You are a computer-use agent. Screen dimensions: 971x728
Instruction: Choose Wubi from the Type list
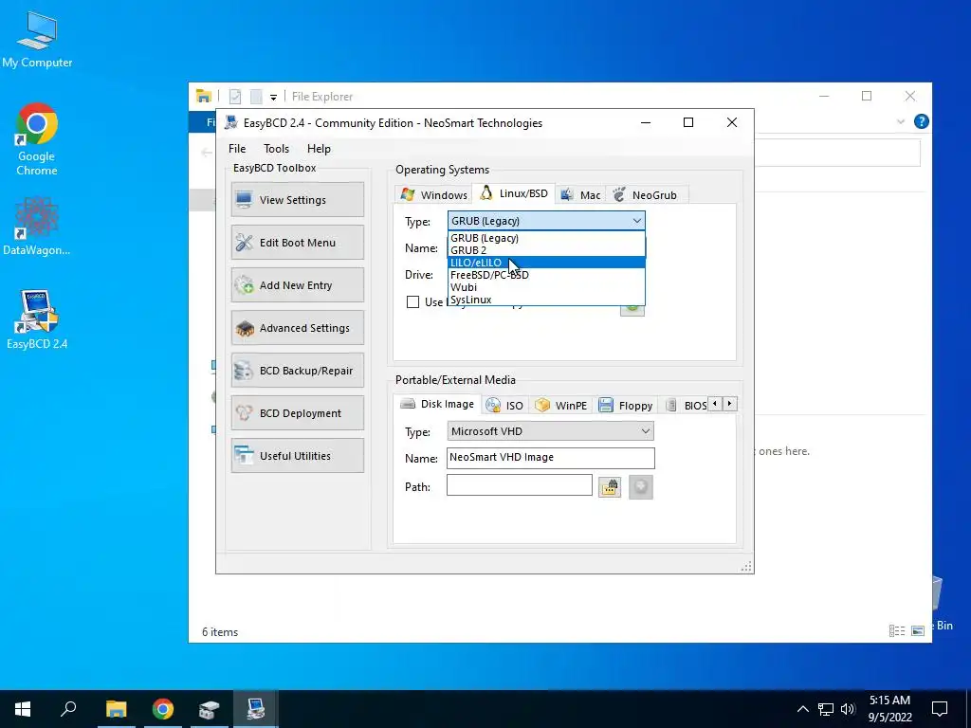tap(546, 287)
